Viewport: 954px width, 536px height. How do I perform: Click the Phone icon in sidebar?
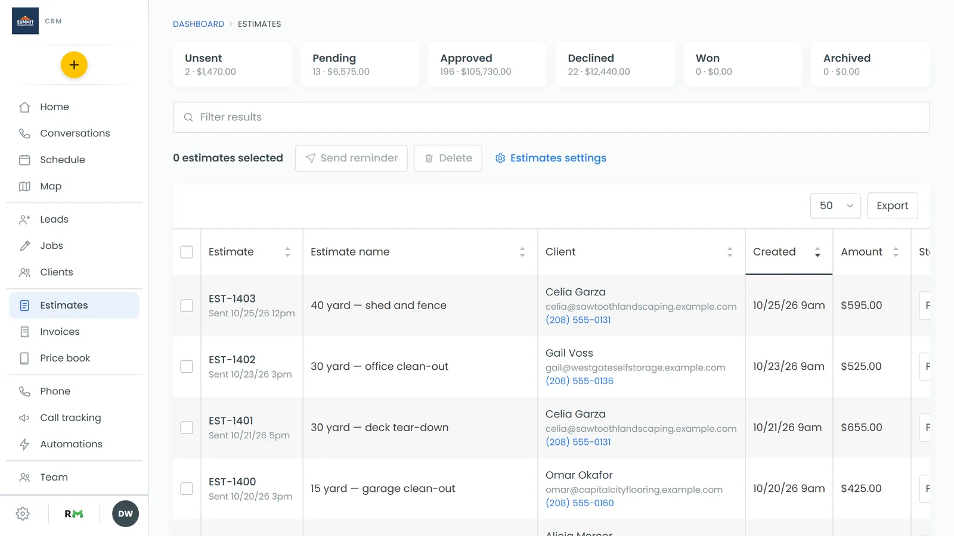coord(24,391)
